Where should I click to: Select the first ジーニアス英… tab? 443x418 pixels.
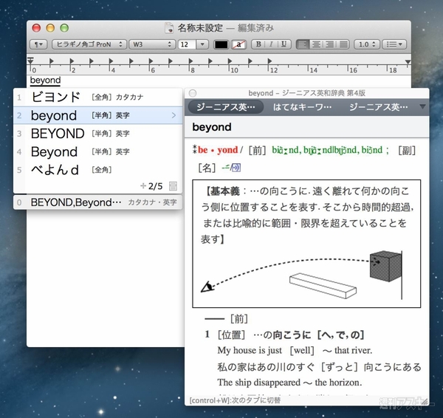click(x=226, y=107)
